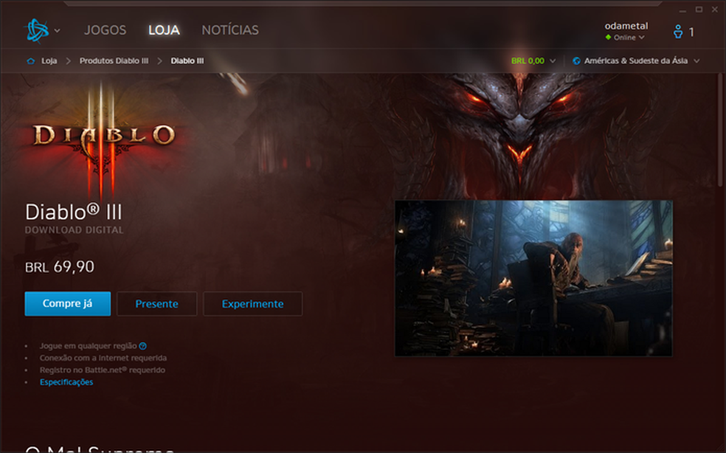
Task: Go to Produtos Diablo III breadcrumb
Action: click(114, 60)
